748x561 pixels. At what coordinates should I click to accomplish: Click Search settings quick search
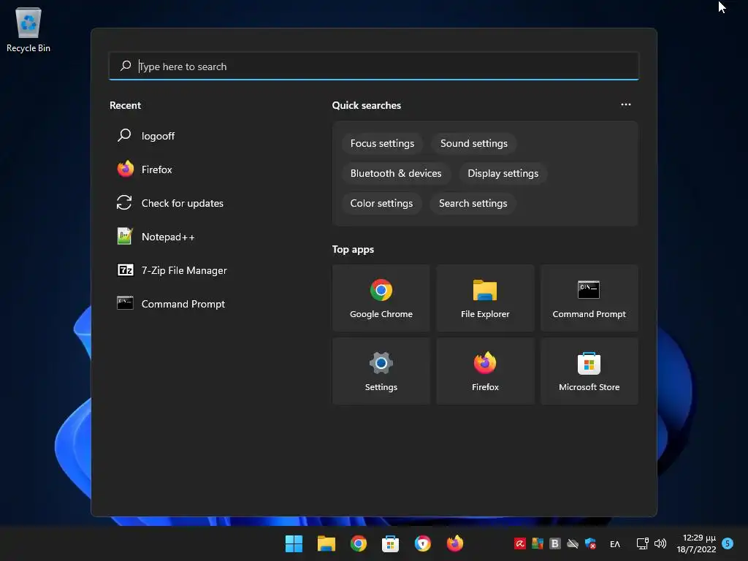[473, 204]
